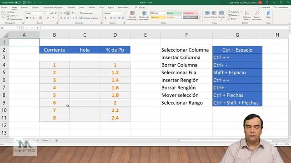Open Buscar y seleccionar menu
The image size is (291, 163).
click(x=257, y=15)
